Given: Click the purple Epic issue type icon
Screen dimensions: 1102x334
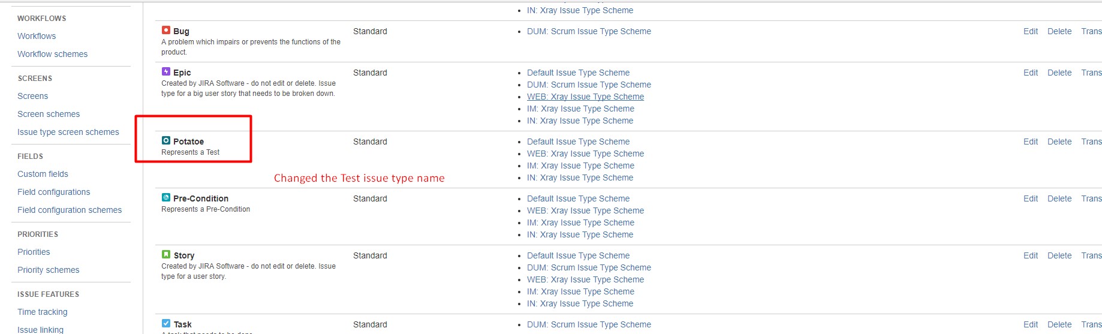Looking at the screenshot, I should click(166, 71).
